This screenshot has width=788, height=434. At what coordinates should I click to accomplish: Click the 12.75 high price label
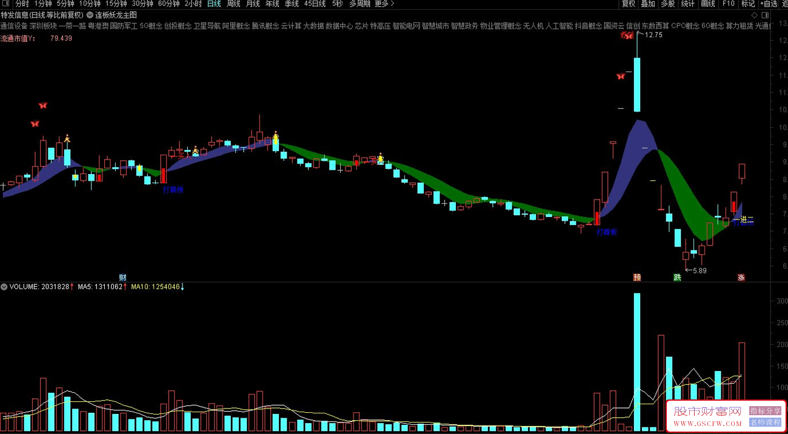tap(653, 35)
